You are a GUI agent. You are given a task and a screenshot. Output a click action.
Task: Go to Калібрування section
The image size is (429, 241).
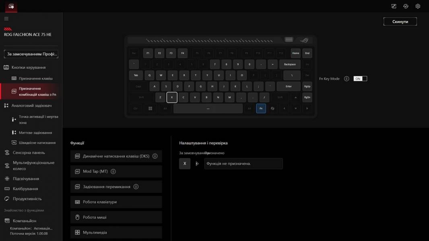click(25, 189)
